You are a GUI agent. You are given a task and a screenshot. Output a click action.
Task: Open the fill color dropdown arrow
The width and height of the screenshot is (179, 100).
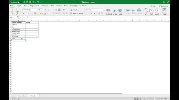coord(43,14)
